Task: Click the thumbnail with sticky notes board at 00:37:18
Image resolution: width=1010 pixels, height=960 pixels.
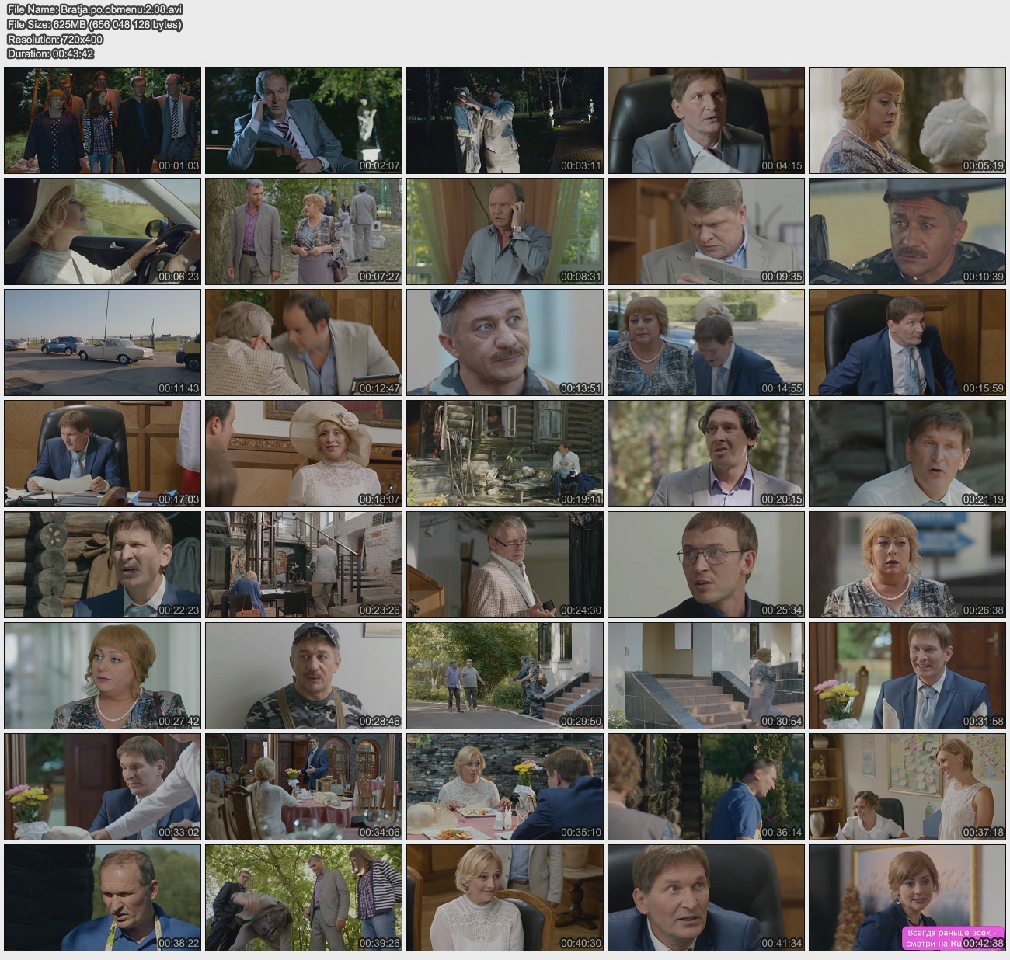Action: click(907, 787)
